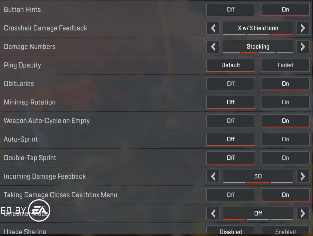This screenshot has height=236, width=313.
Task: Enable Double-Tap Sprint
Action: (x=285, y=158)
